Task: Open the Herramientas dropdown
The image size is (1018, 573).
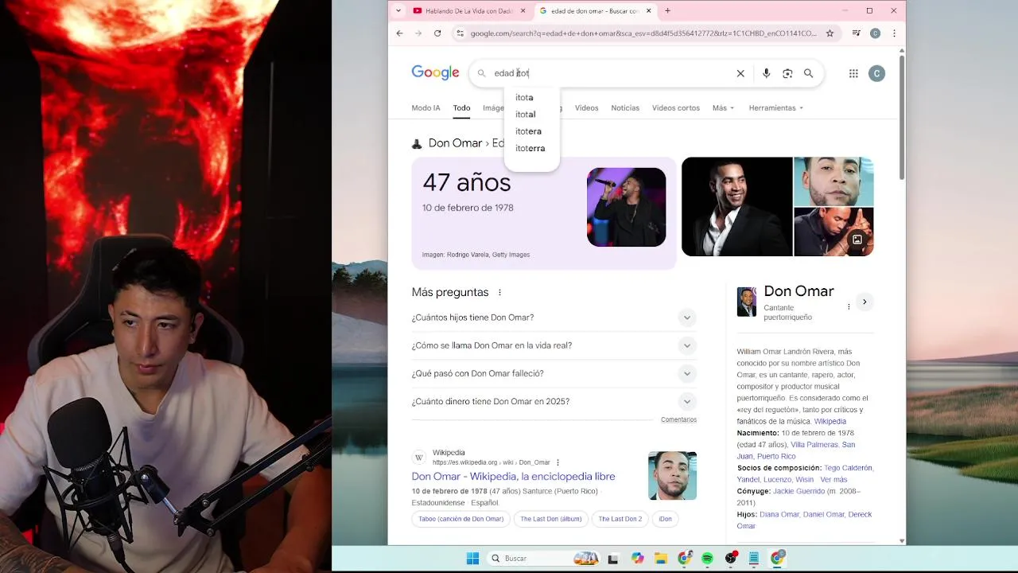Action: pos(775,107)
